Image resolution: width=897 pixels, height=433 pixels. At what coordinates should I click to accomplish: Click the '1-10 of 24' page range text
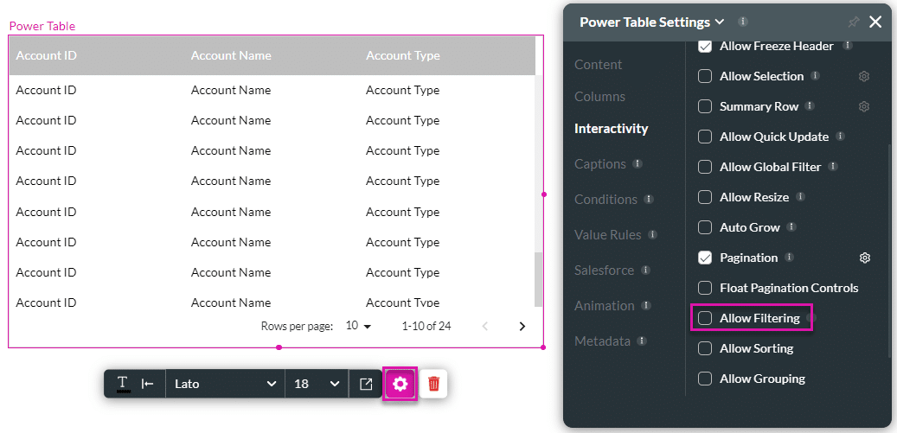point(426,326)
